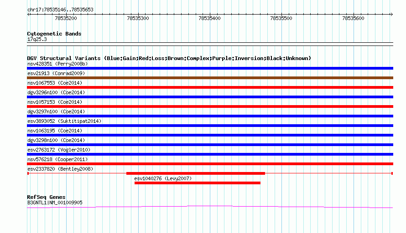Click the nsv576218 (Cooper2011) label
406x233 pixels.
click(x=57, y=159)
